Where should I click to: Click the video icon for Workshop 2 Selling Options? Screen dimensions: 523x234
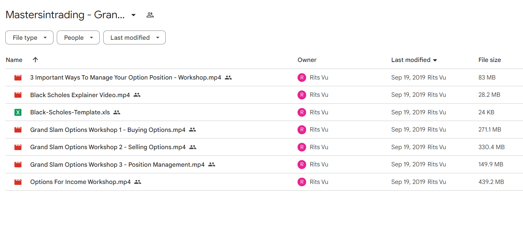point(18,147)
